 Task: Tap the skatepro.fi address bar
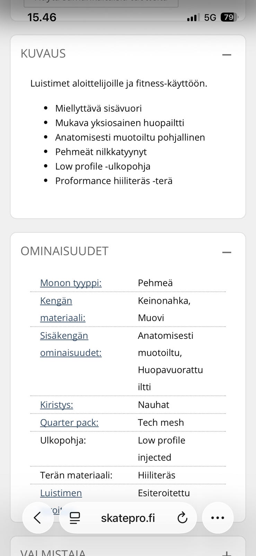[x=128, y=517]
